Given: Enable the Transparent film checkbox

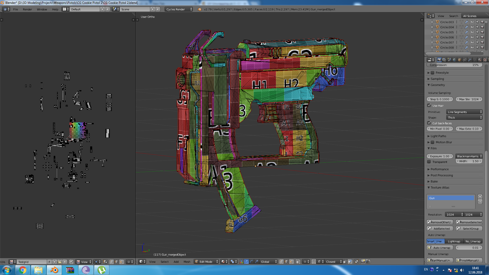Looking at the screenshot, I should click(429, 162).
